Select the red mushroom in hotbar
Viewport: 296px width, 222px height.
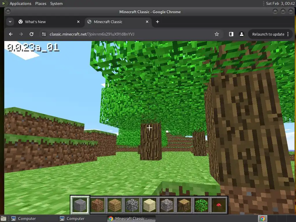point(219,205)
